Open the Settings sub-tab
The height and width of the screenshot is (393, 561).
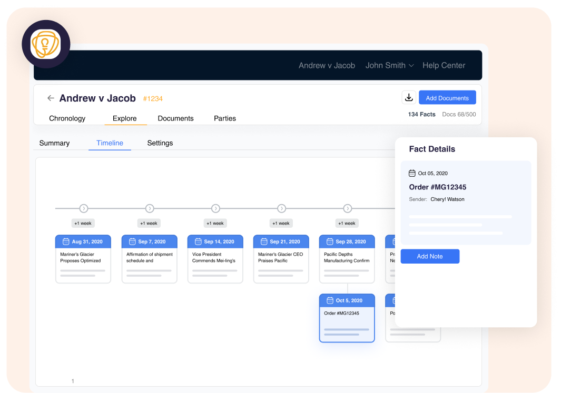(160, 143)
